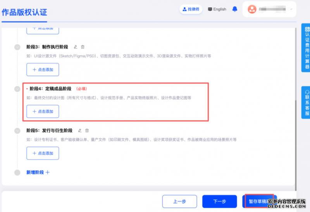Click the 阶段5 timeline step circle
Viewport: 310px width, 212px height.
click(17, 131)
